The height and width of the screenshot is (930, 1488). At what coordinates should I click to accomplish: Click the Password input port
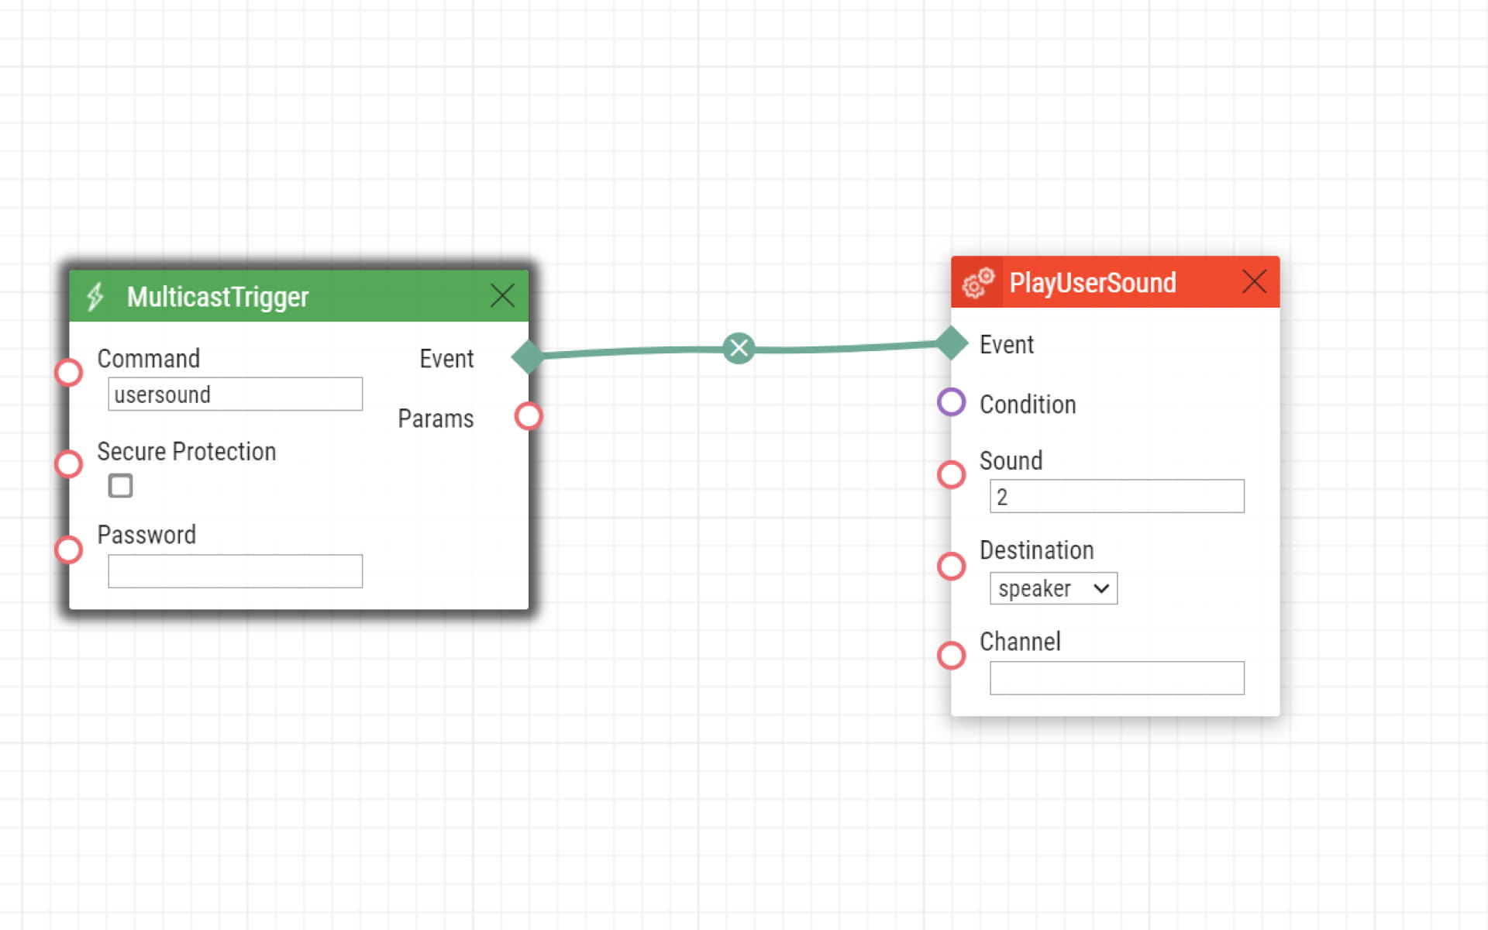click(69, 549)
